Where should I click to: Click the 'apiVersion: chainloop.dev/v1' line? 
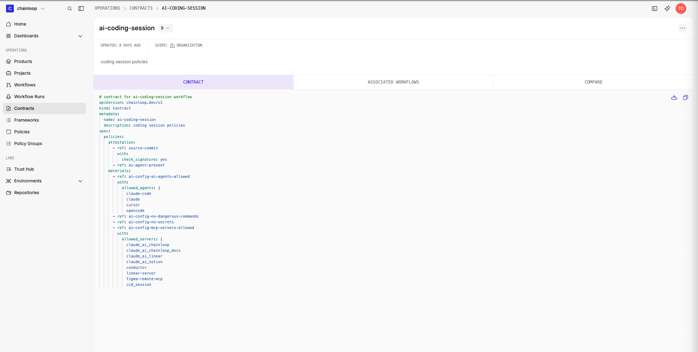[x=131, y=103]
